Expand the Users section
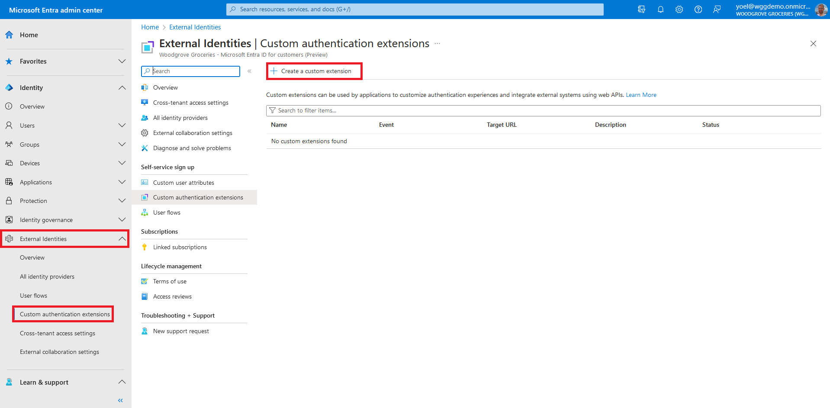Screen dimensions: 830x408 [122, 125]
